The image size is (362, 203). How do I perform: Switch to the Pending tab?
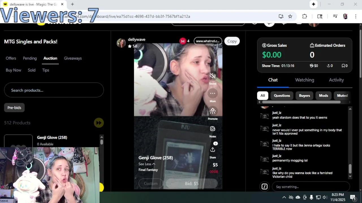(x=30, y=58)
